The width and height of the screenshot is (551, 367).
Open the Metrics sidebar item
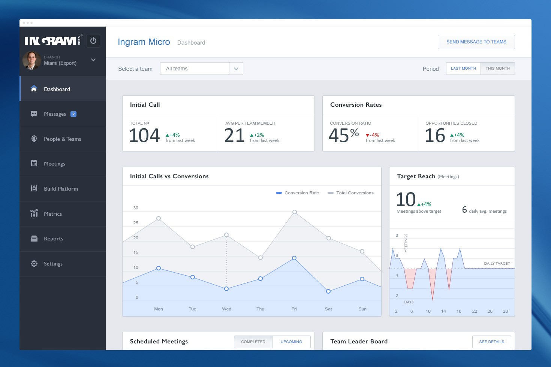(63, 214)
